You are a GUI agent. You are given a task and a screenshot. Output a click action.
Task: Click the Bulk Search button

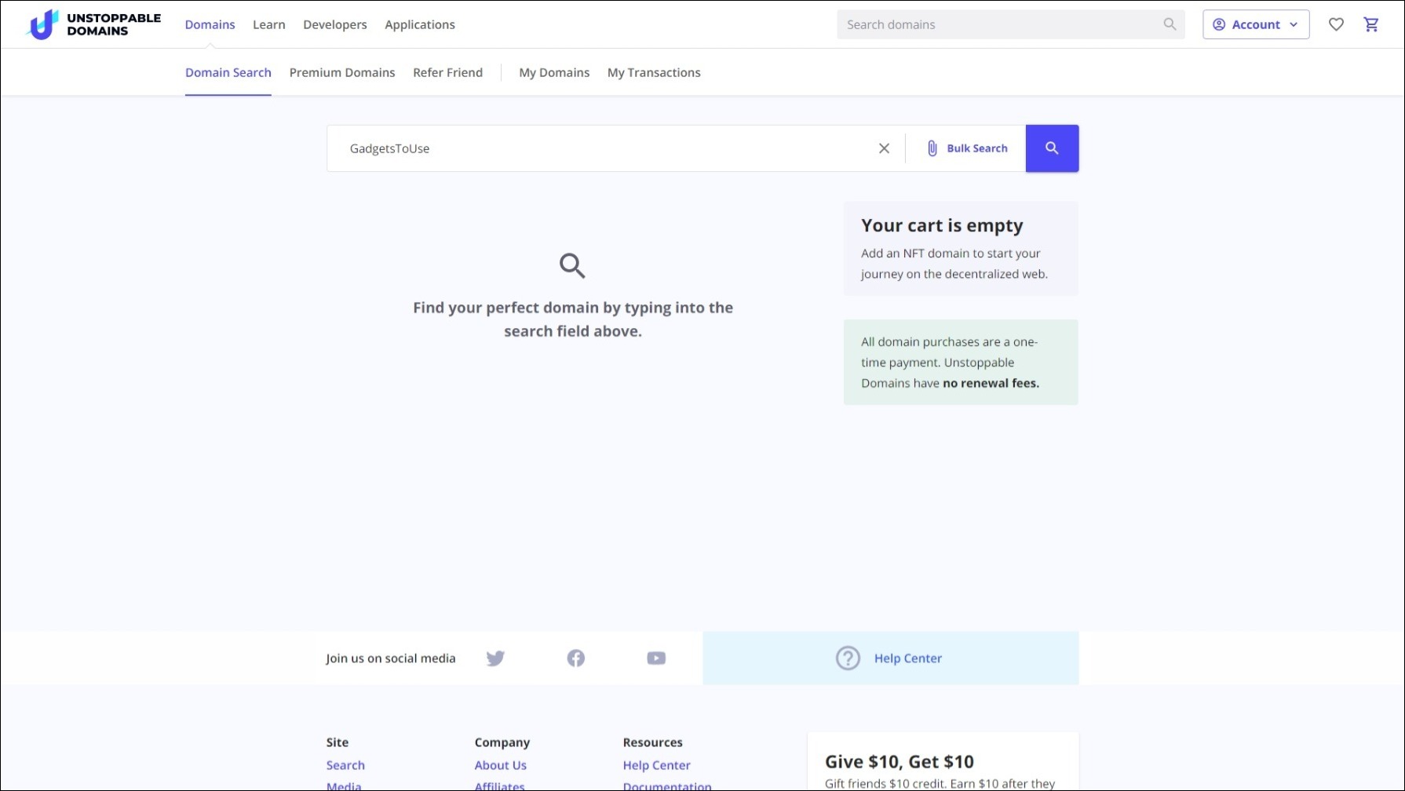click(966, 148)
